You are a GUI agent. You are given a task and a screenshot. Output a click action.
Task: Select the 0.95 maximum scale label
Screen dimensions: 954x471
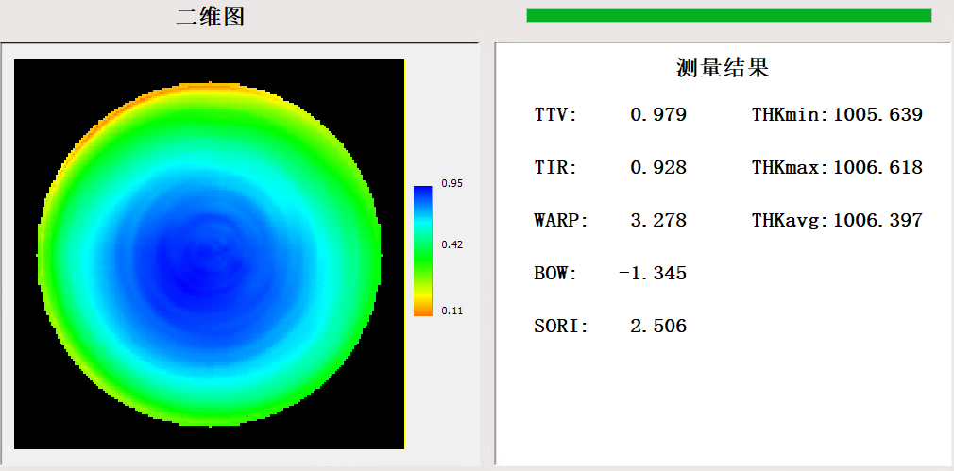pos(451,183)
